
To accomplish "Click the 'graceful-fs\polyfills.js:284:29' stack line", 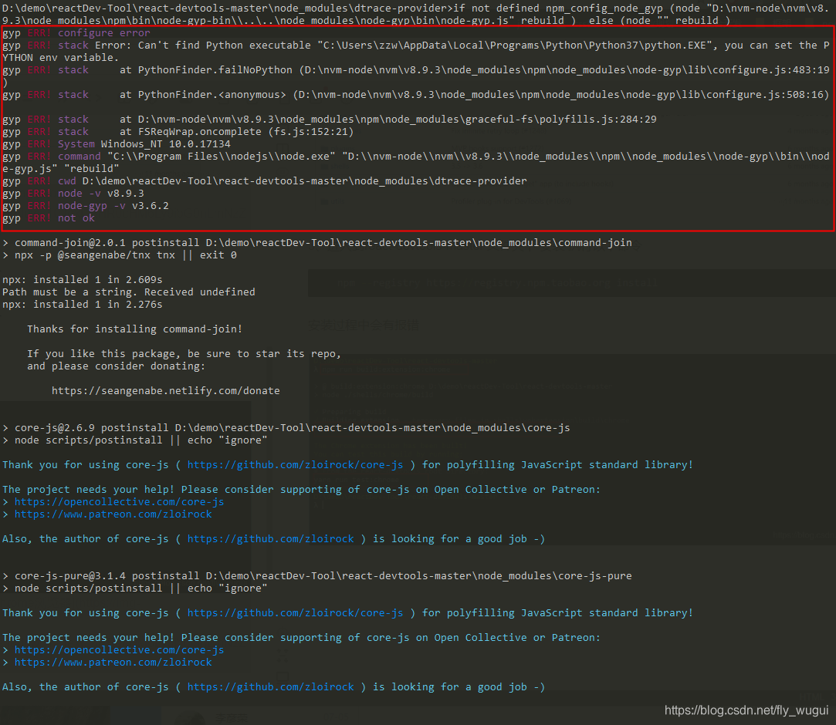I will [x=330, y=120].
